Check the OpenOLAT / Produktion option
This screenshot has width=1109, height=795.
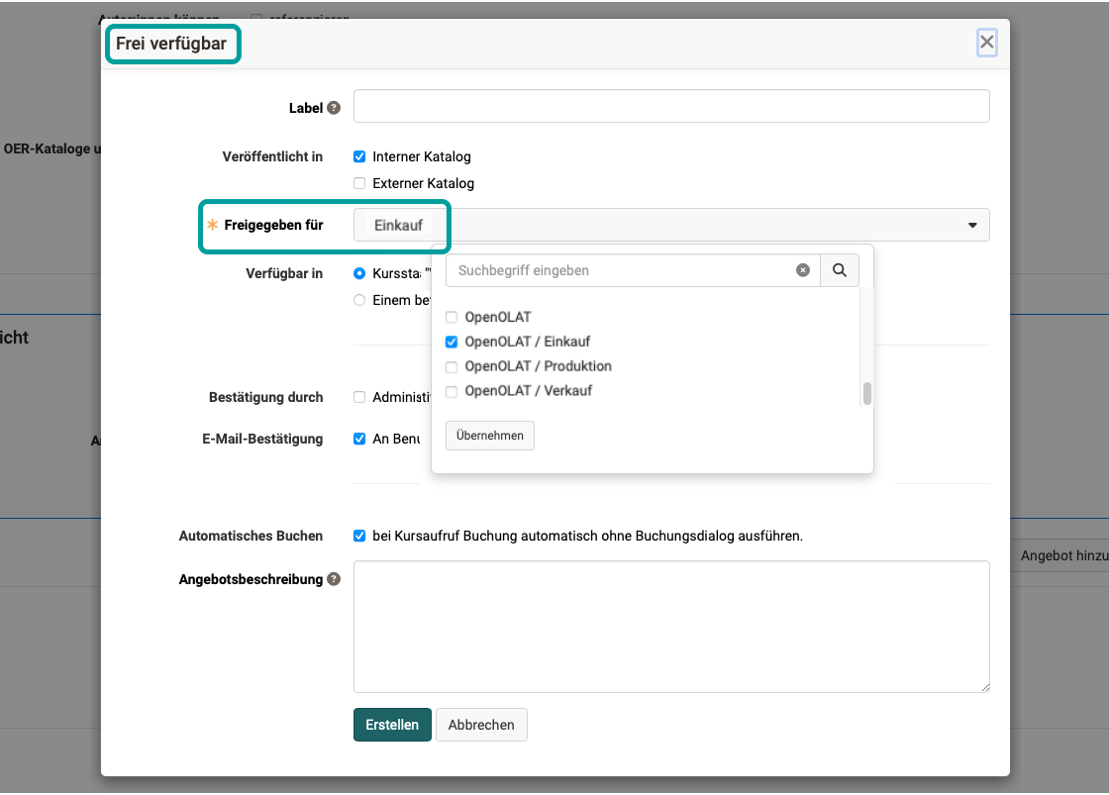coord(452,366)
